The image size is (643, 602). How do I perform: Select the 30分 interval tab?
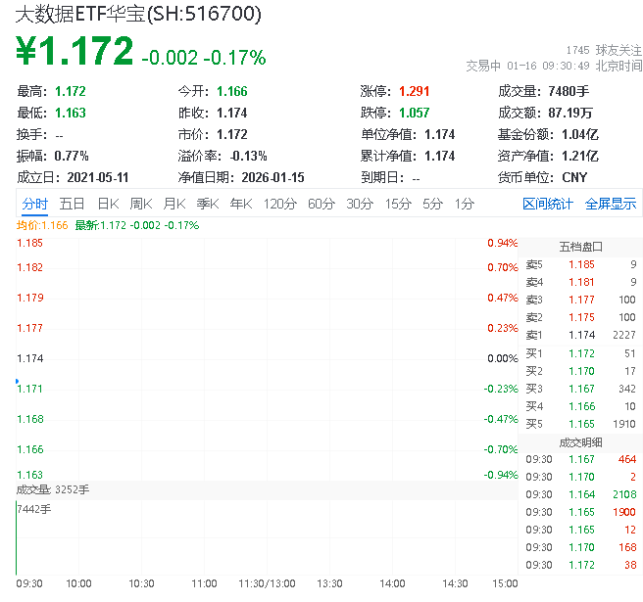point(360,204)
